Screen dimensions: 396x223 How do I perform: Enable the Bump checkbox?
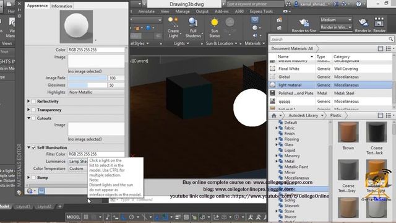tap(33, 178)
